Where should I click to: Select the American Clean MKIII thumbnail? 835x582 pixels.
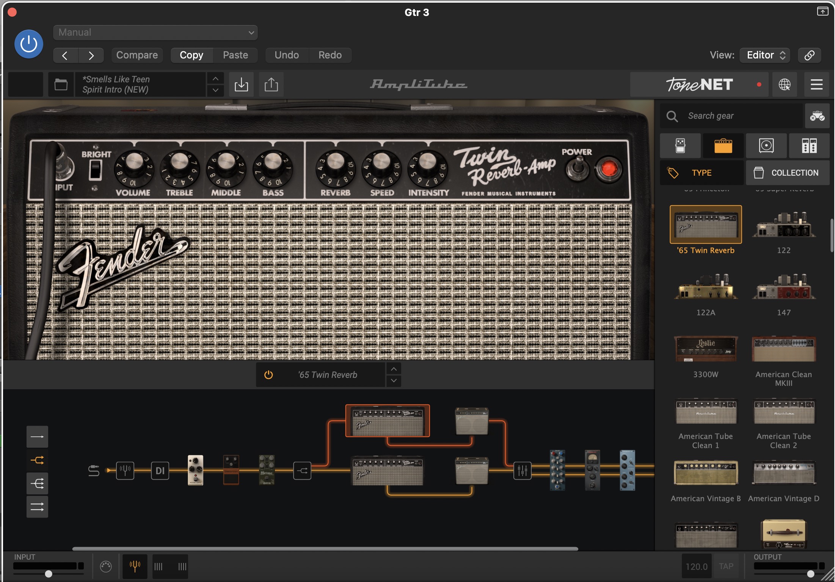[784, 348]
